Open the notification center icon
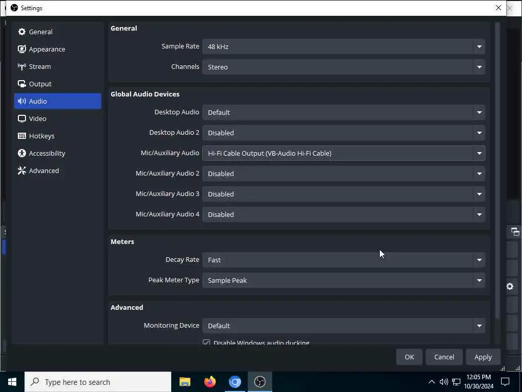The height and width of the screenshot is (392, 522). click(x=505, y=382)
